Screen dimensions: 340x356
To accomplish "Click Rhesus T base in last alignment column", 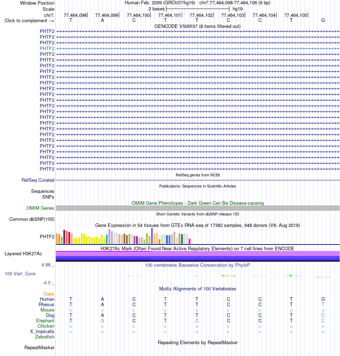I will click(x=323, y=304).
